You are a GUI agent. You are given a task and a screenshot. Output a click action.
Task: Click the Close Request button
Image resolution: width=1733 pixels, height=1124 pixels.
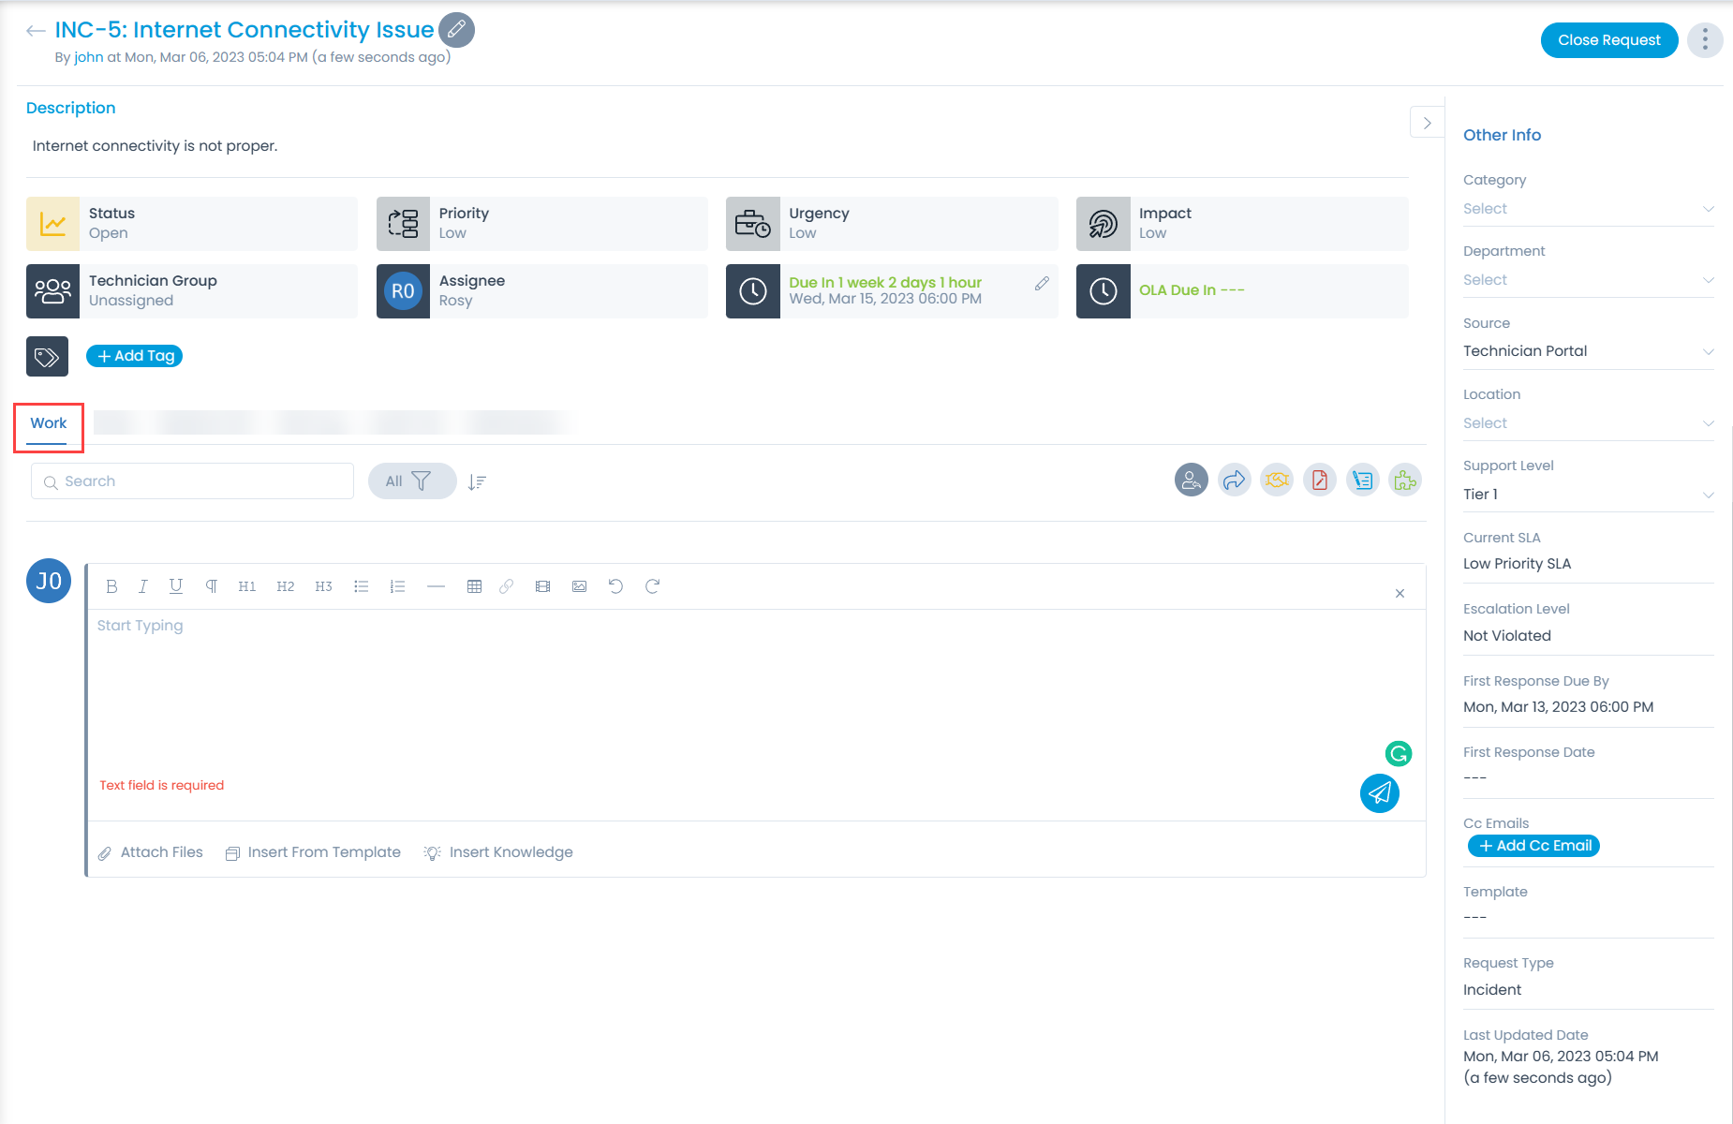click(x=1608, y=40)
